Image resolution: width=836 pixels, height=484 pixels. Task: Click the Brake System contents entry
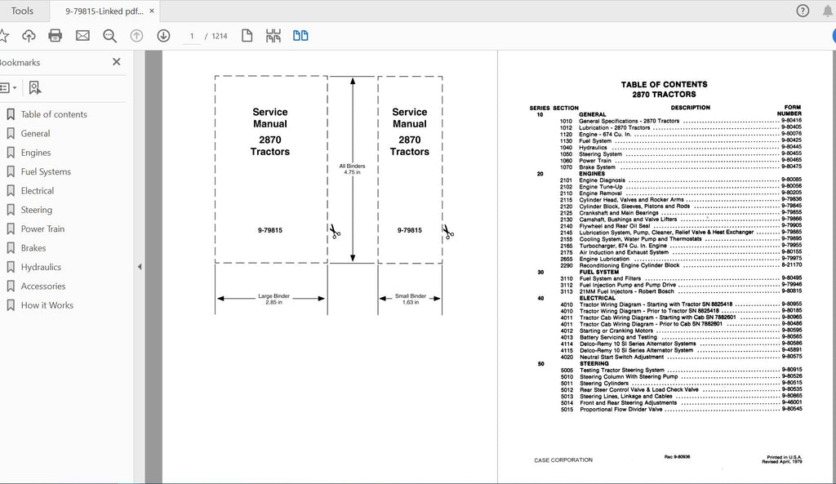click(x=597, y=167)
